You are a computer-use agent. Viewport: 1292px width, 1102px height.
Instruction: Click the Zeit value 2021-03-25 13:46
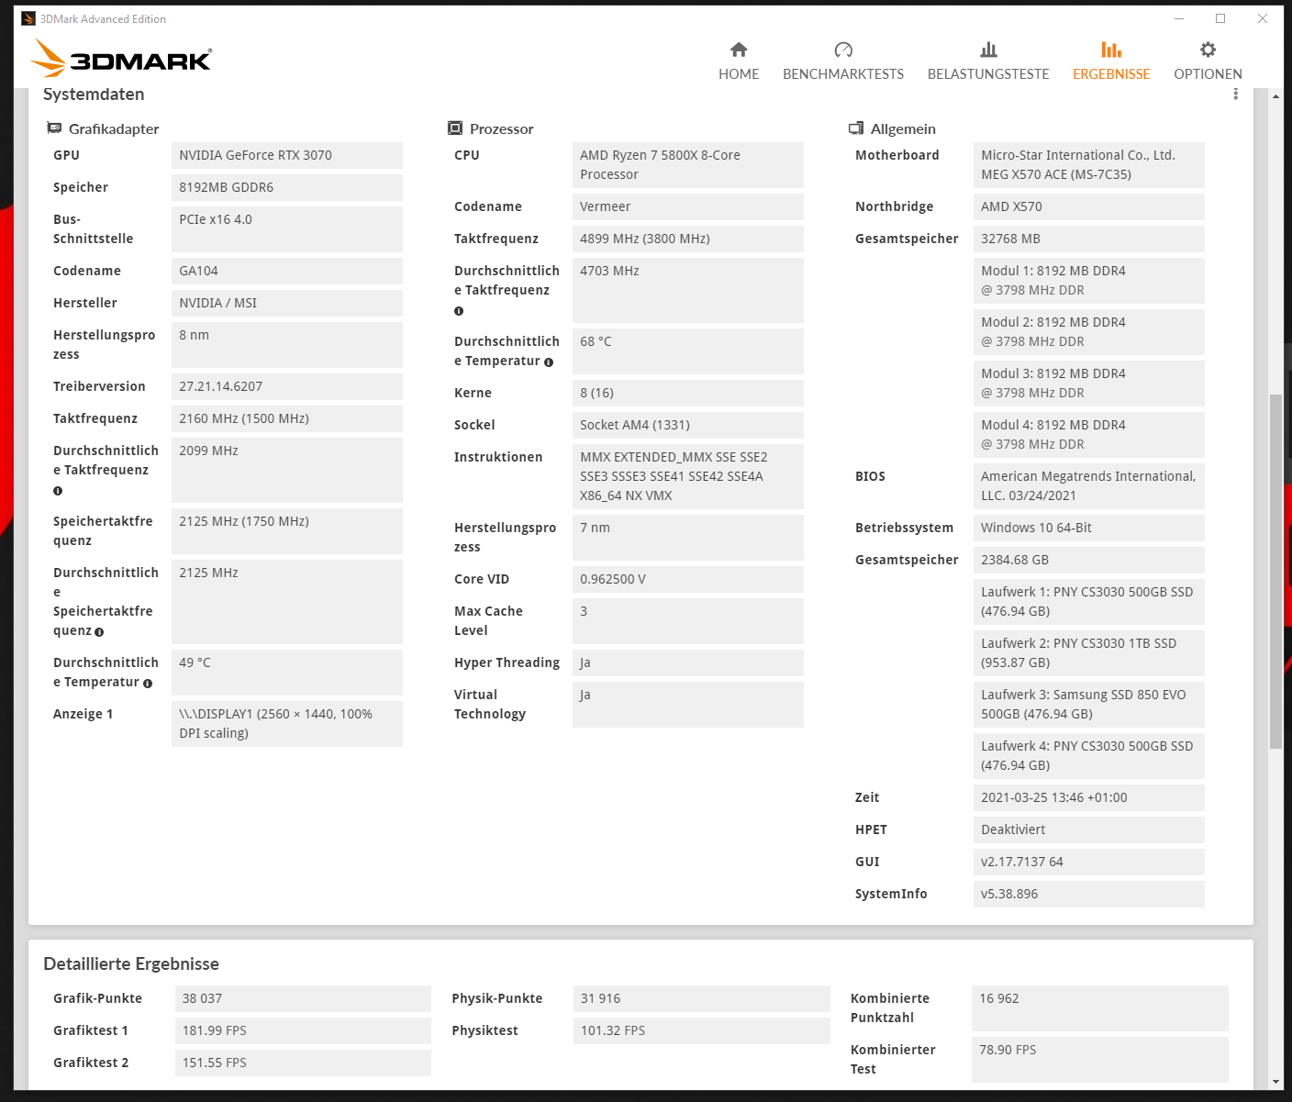click(x=1089, y=797)
